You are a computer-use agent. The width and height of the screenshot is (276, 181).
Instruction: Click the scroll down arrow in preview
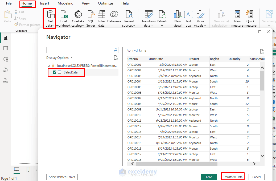pos(262,156)
